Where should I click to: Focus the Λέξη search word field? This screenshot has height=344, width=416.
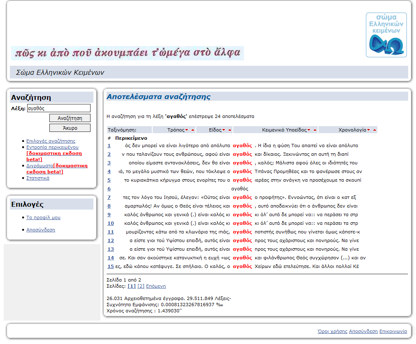coord(58,108)
